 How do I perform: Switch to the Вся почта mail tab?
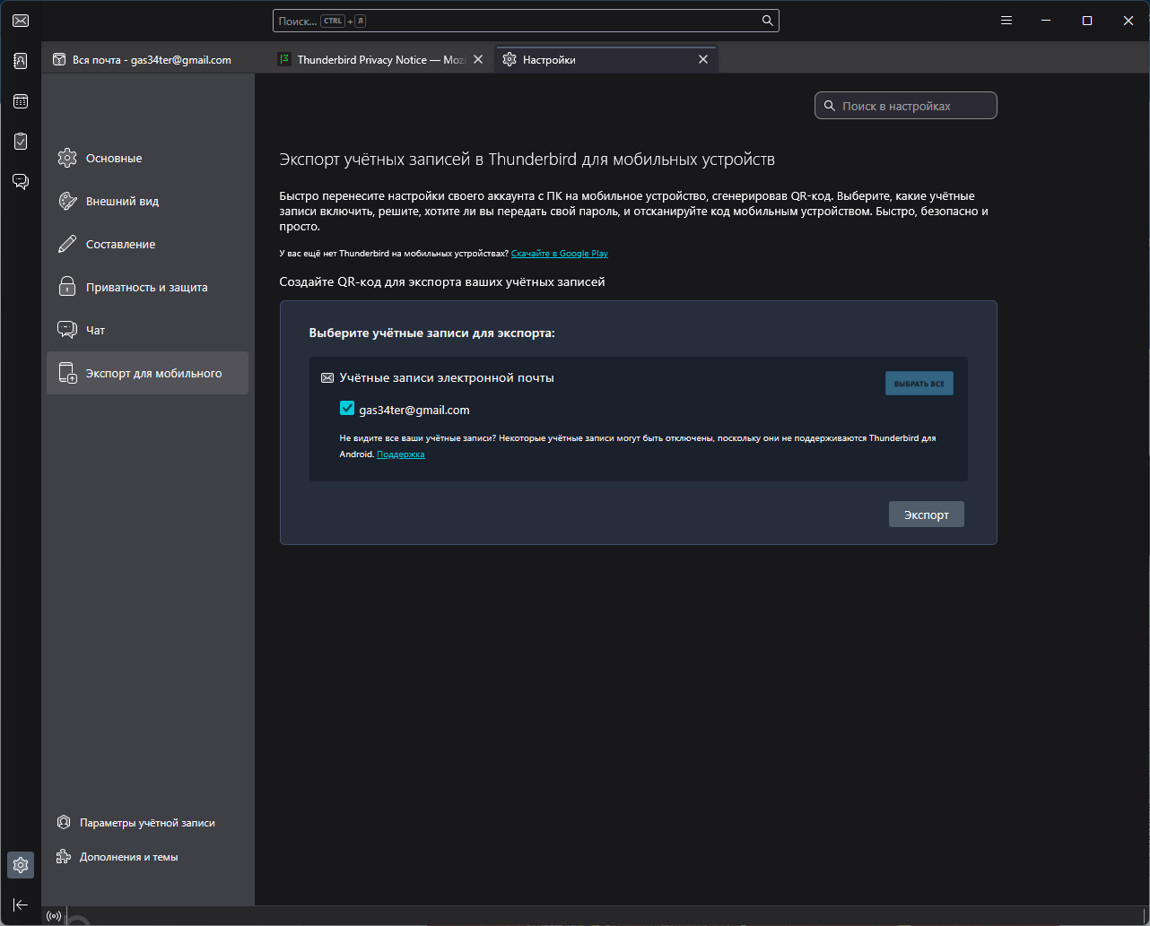(x=151, y=60)
